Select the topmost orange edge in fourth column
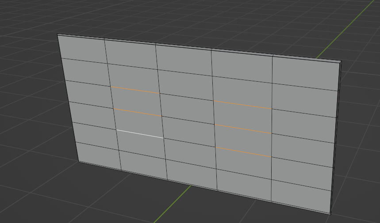 [242, 105]
